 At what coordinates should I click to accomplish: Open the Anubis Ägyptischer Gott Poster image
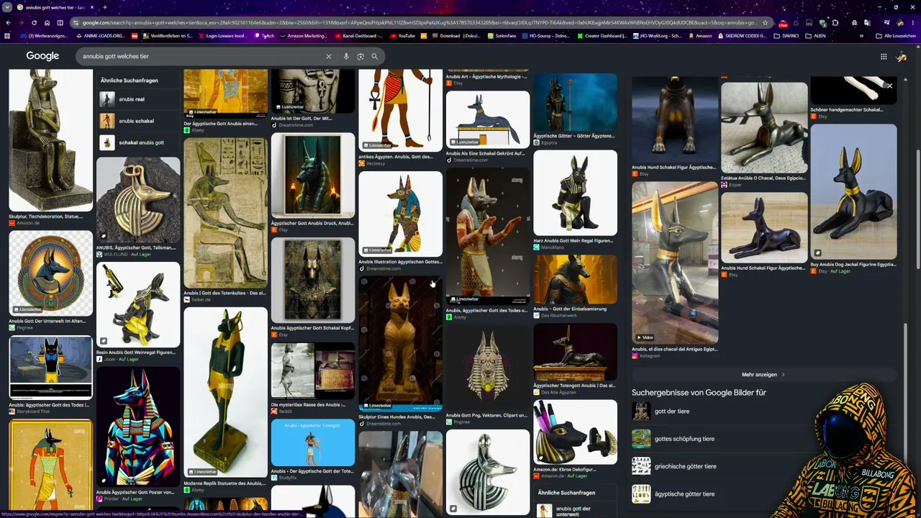[138, 427]
